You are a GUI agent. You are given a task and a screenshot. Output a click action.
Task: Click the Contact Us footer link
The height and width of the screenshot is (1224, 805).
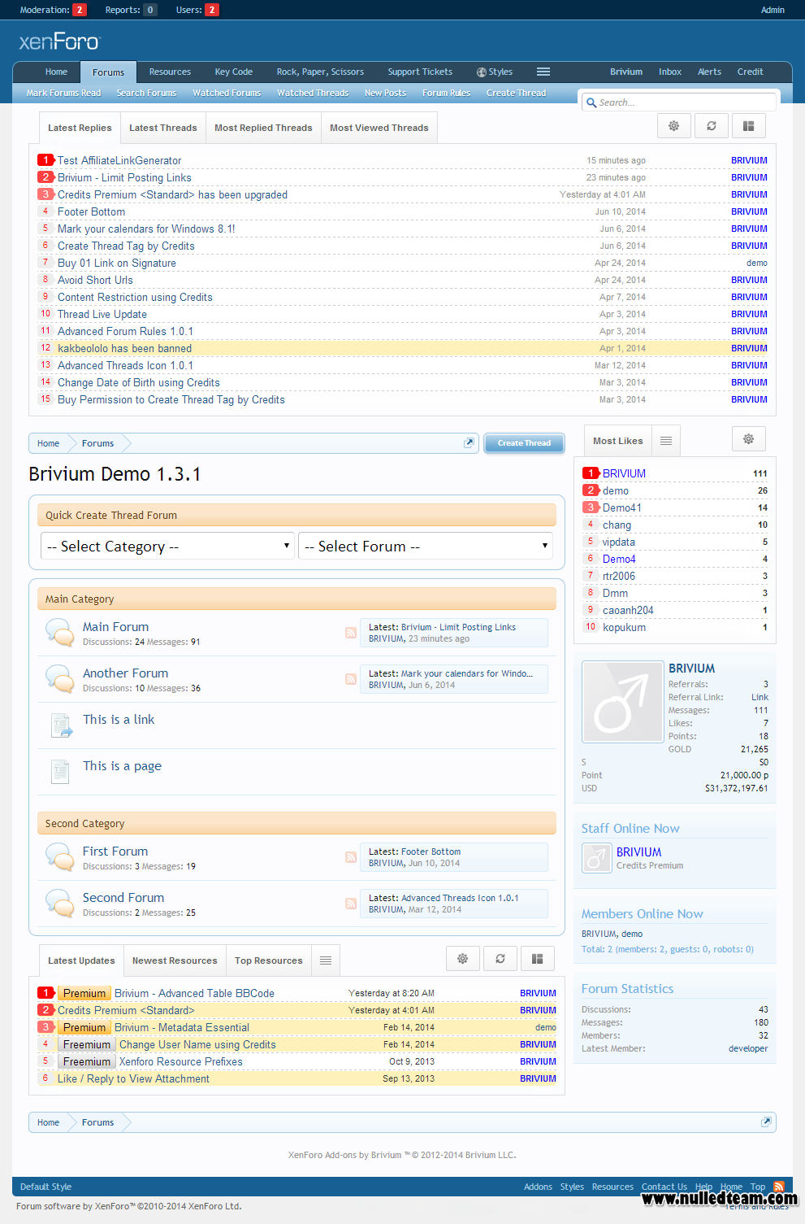664,1187
